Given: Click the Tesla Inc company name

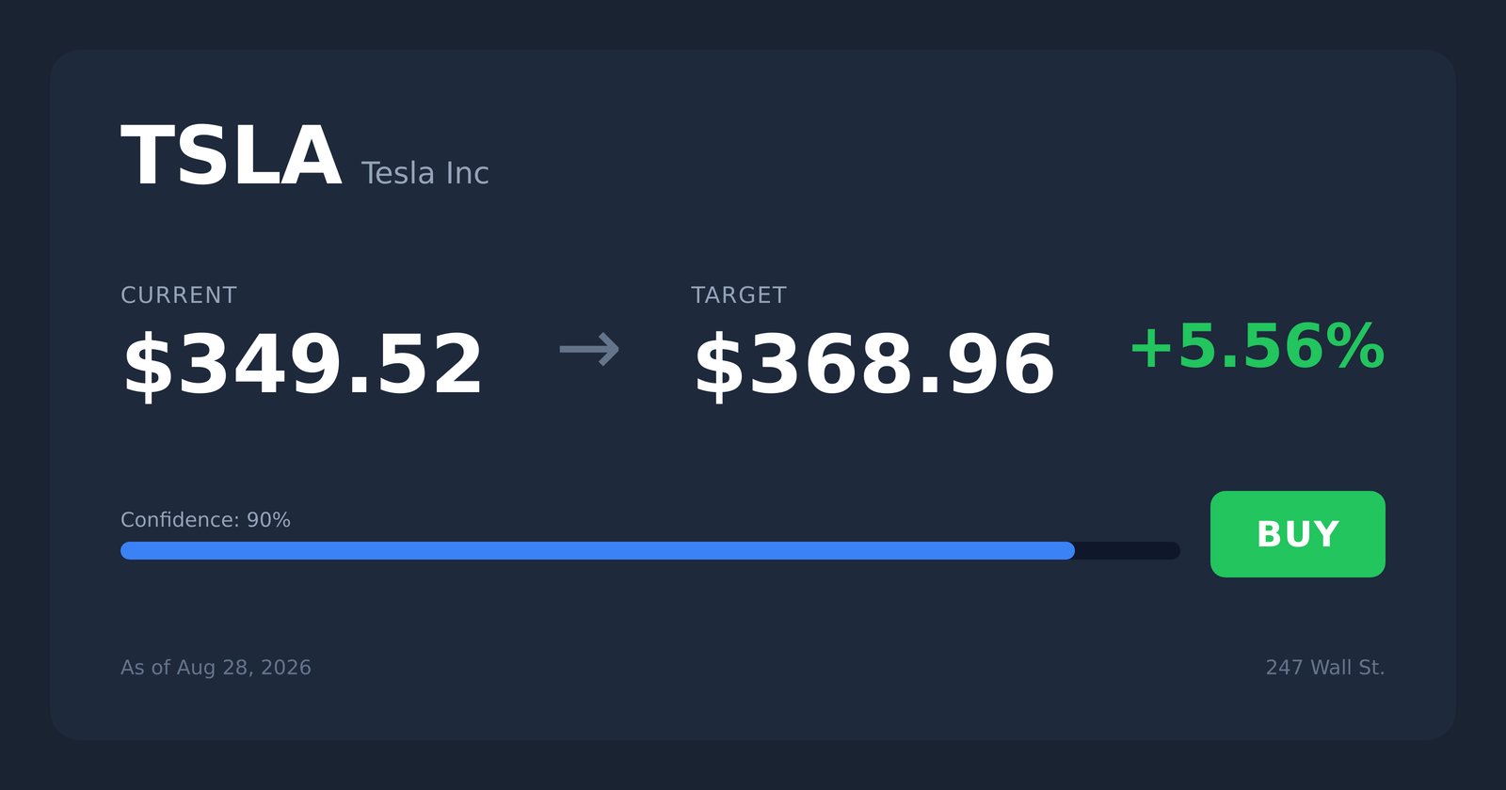Looking at the screenshot, I should pos(425,173).
